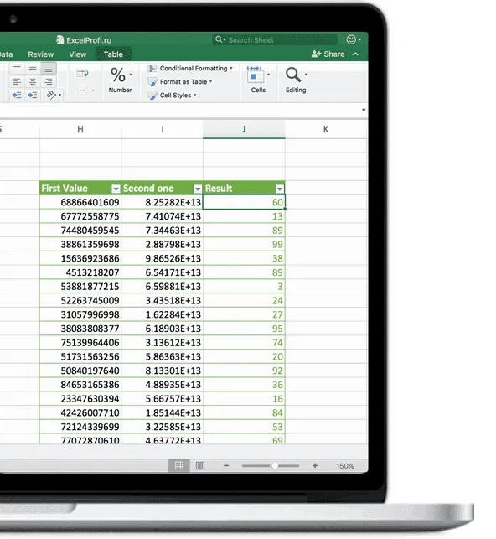Open the Table tab

[x=113, y=54]
